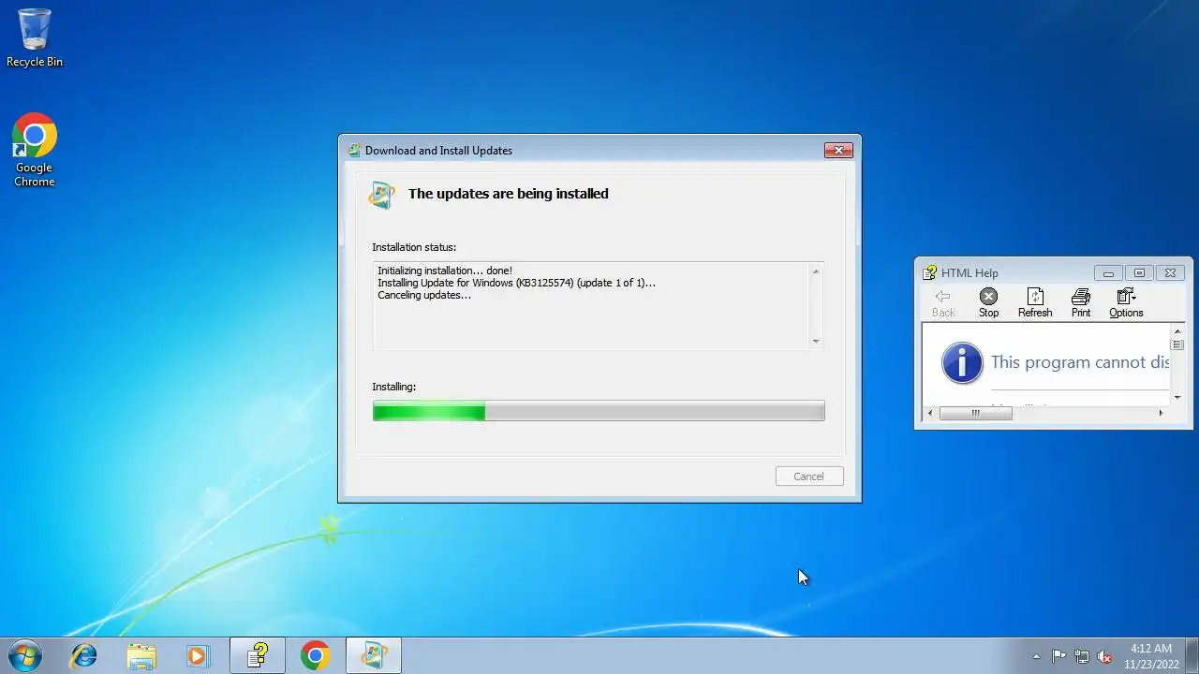Click the Back arrow in HTML Help
Image resolution: width=1199 pixels, height=674 pixels.
(943, 302)
